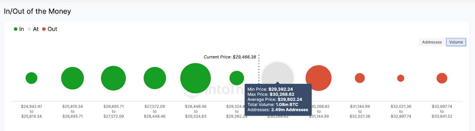Select the smallest red bubble $32,021.36 to $32,897.74
This screenshot has width=475, height=131.
click(x=401, y=78)
